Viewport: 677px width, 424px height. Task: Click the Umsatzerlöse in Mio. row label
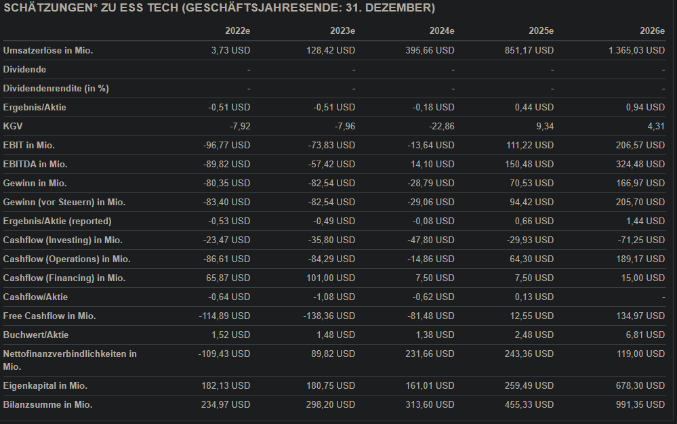tap(48, 50)
